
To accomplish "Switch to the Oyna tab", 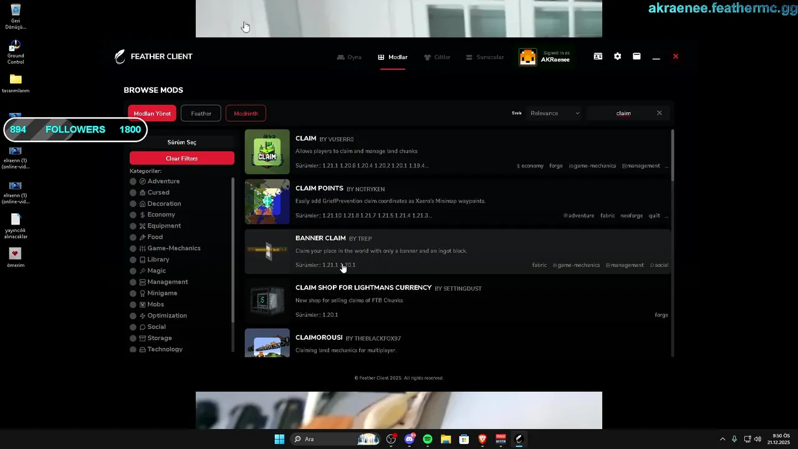I will point(349,57).
